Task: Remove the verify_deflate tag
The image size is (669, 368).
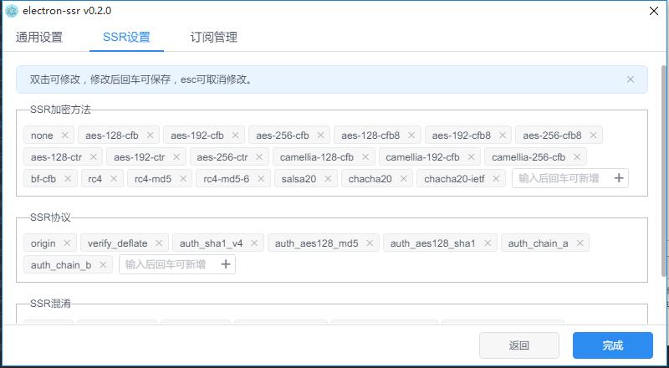Action: click(x=159, y=243)
